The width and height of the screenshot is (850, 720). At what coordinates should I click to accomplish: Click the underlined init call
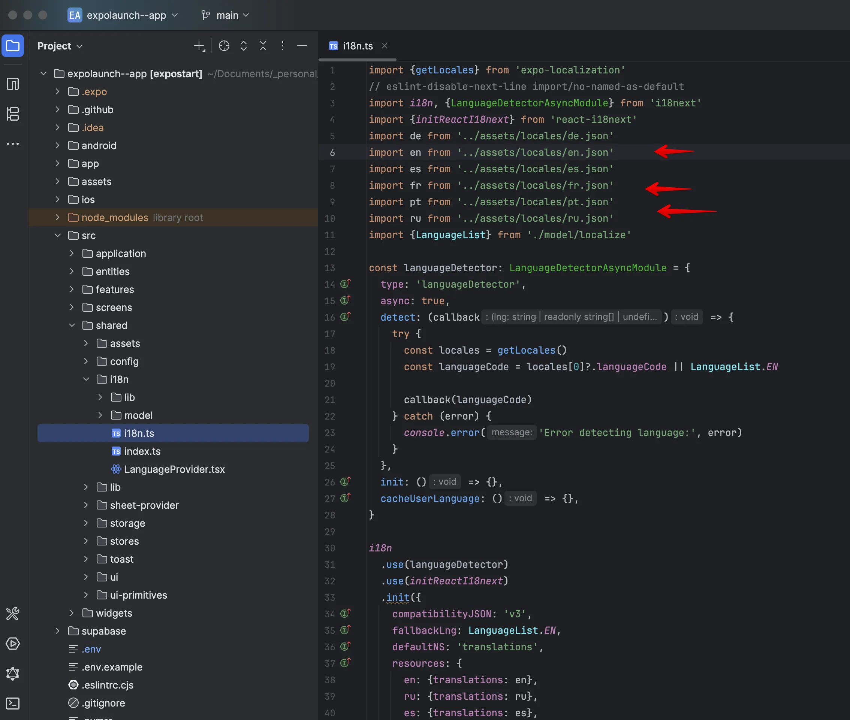click(x=397, y=597)
